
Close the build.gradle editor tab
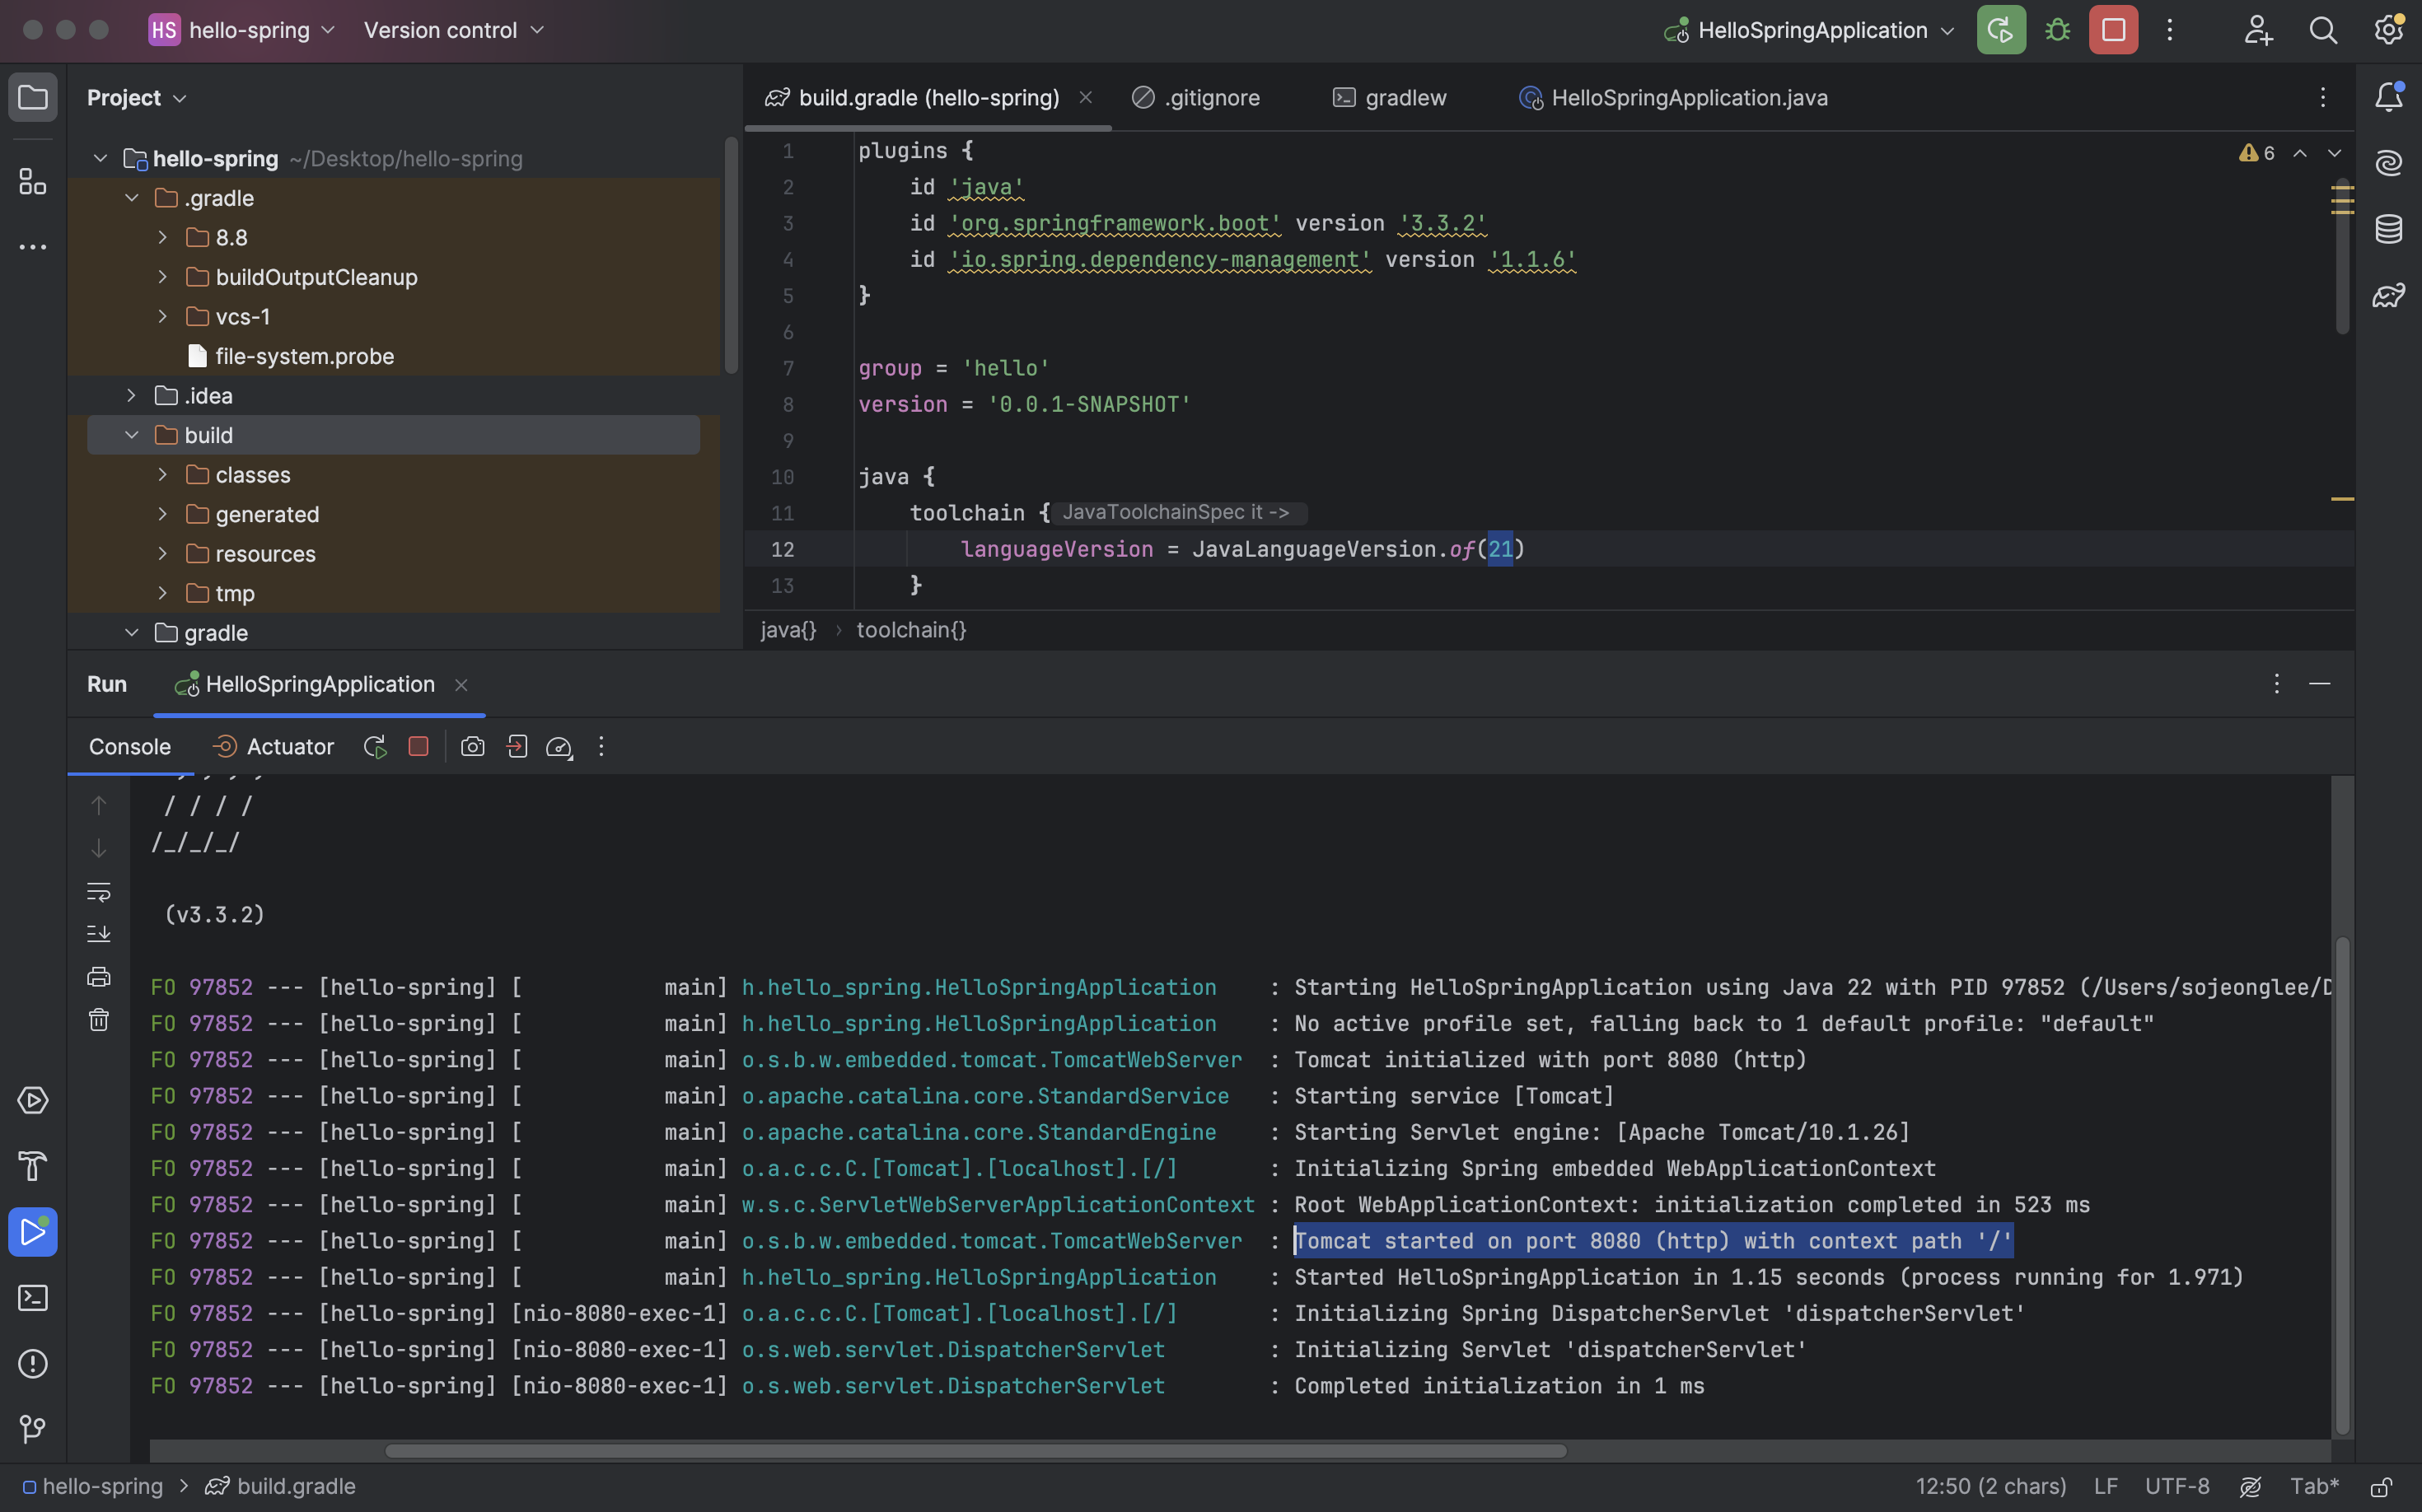point(1086,98)
